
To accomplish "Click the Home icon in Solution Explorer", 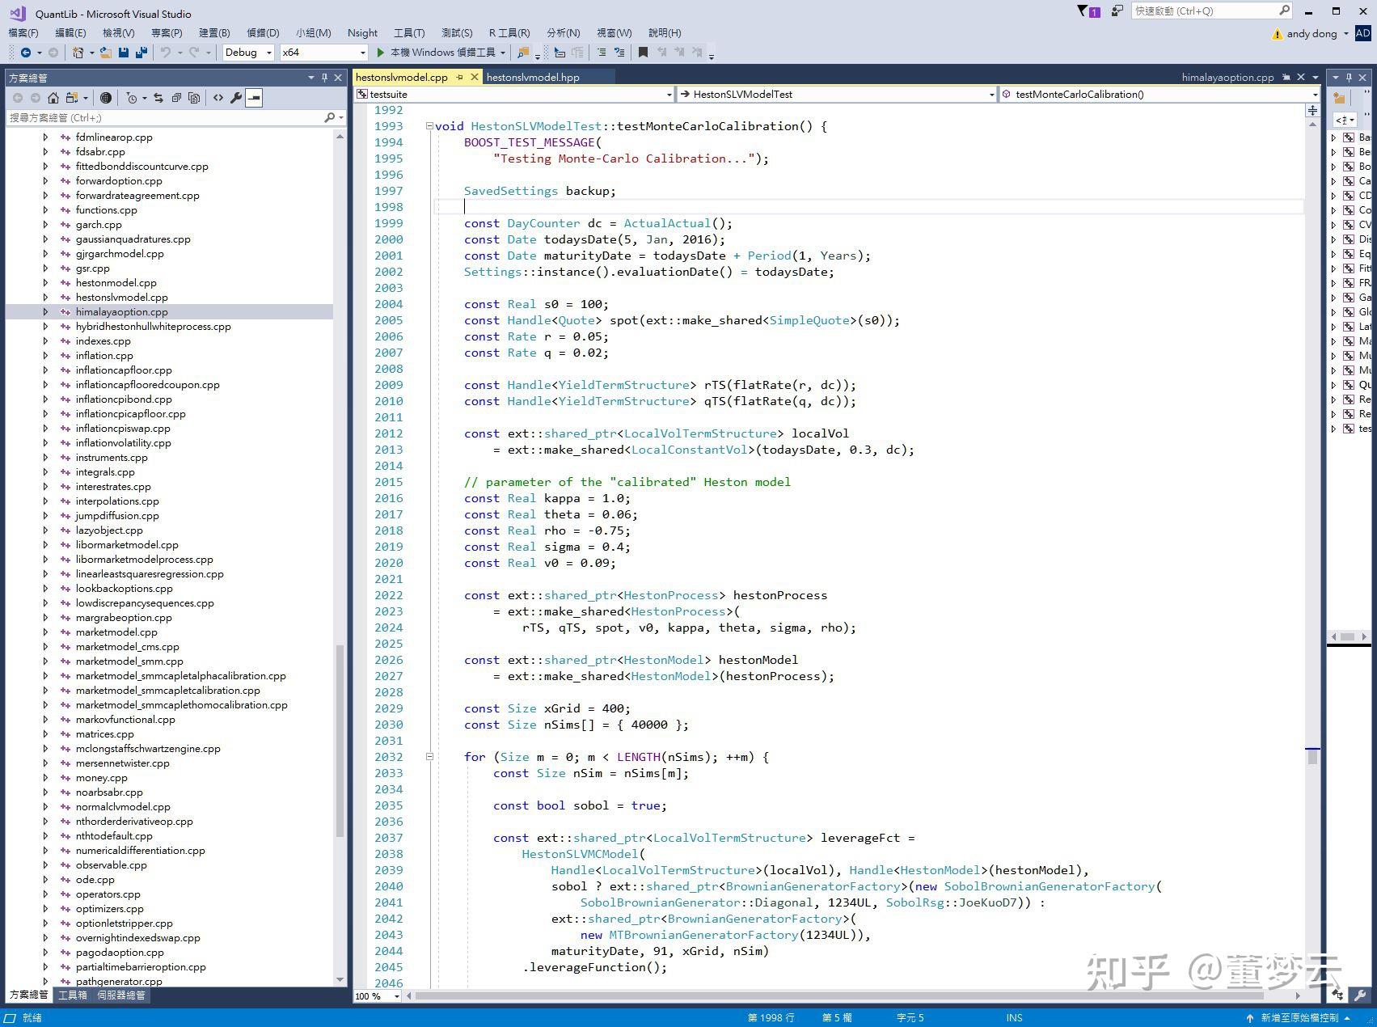I will click(x=53, y=98).
